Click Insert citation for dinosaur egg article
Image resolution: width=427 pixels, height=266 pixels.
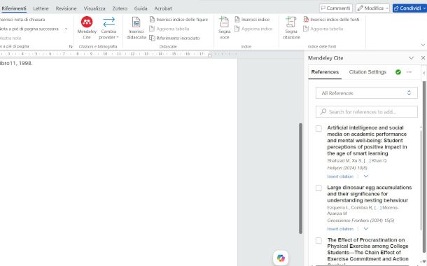tap(340, 229)
